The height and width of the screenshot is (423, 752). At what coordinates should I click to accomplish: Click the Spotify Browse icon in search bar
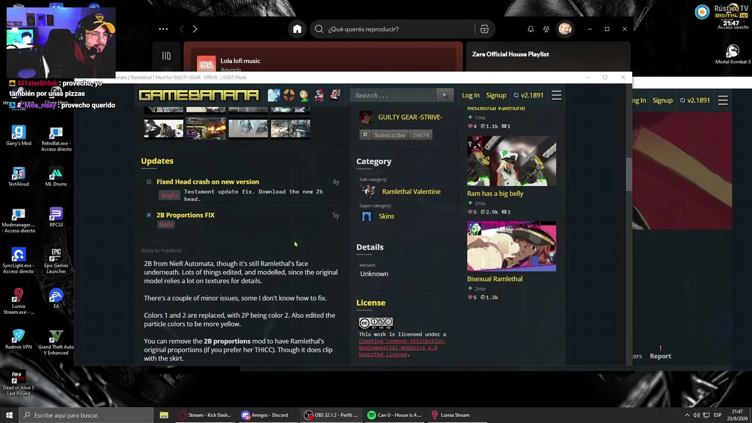pyautogui.click(x=484, y=29)
